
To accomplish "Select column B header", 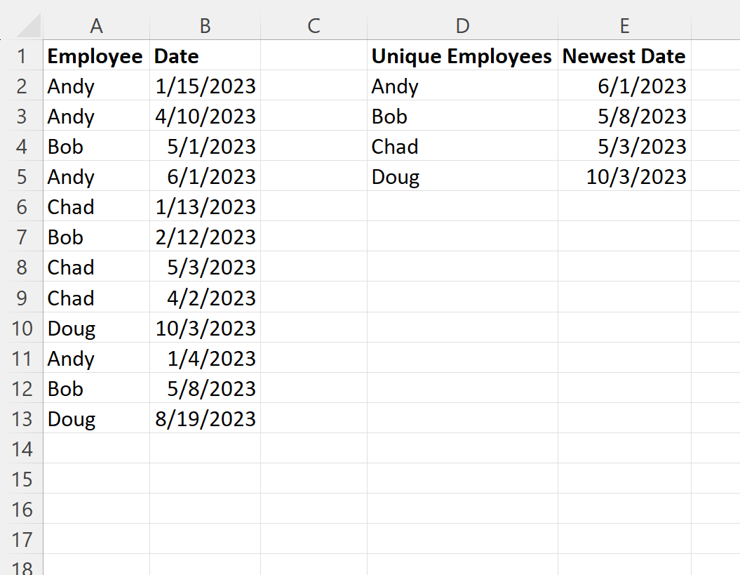I will tap(205, 26).
